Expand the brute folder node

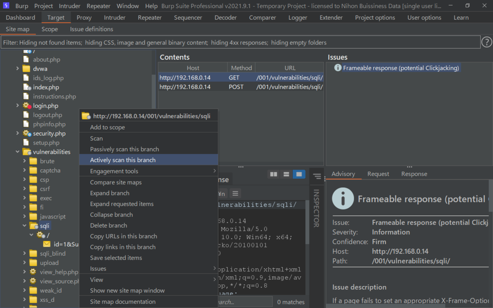(25, 161)
